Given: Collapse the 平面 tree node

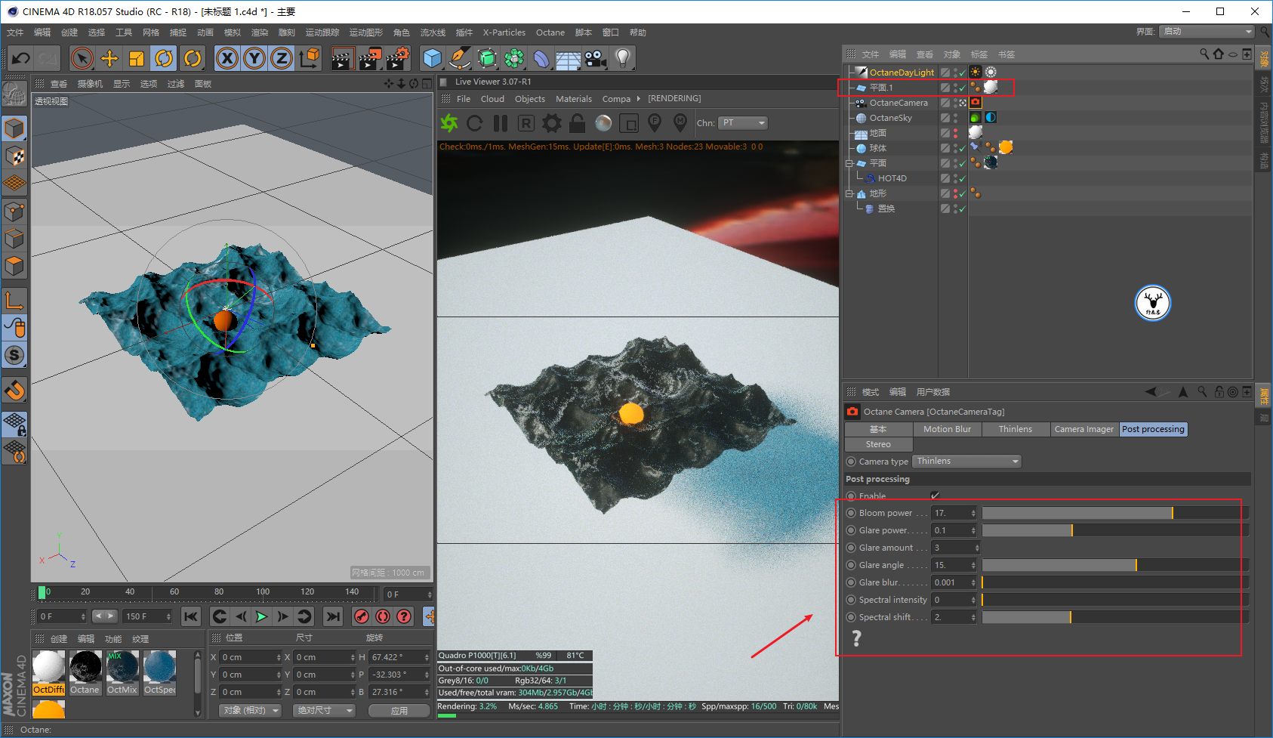Looking at the screenshot, I should 849,163.
